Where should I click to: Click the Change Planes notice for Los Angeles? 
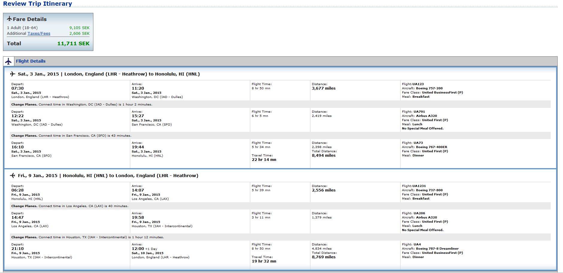(70, 206)
